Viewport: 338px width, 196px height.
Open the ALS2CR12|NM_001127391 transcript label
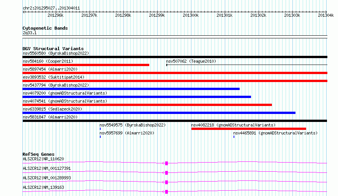47,168
